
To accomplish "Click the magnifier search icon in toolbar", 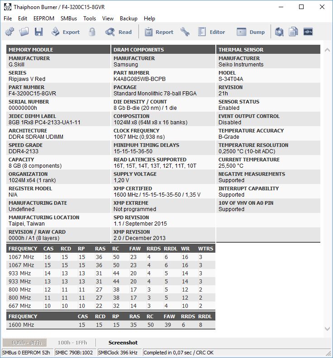I will click(279, 32).
